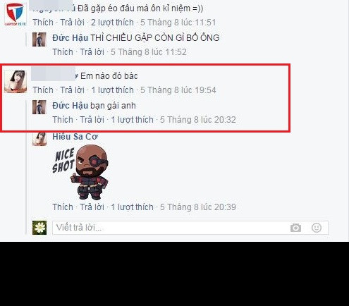
Task: Open the avatar beside "Em nào đó bác"
Action: [x=16, y=82]
